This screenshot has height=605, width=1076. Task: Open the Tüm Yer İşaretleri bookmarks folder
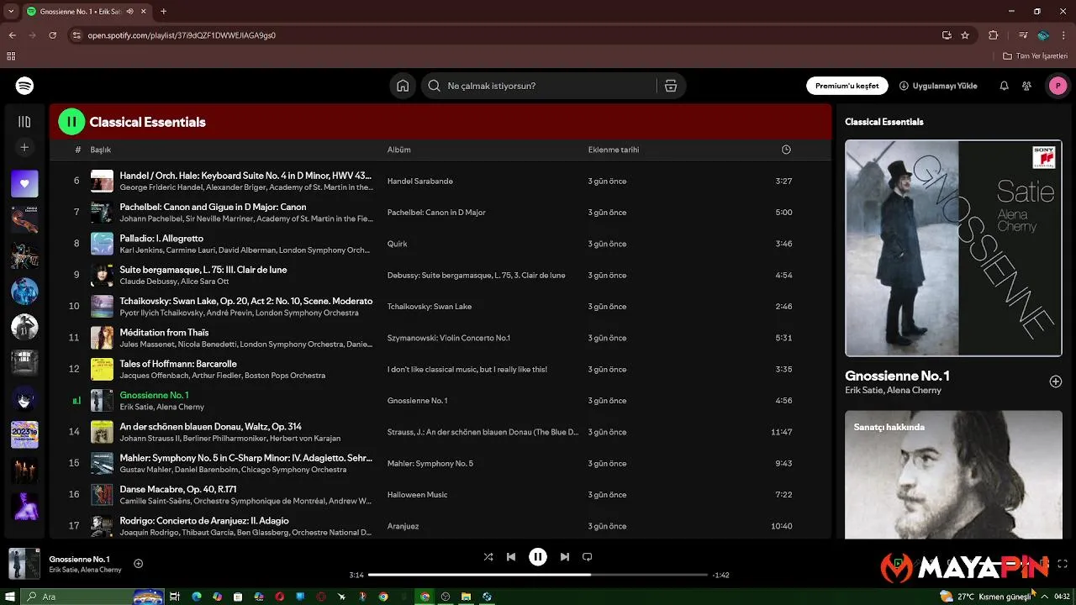pyautogui.click(x=1036, y=56)
